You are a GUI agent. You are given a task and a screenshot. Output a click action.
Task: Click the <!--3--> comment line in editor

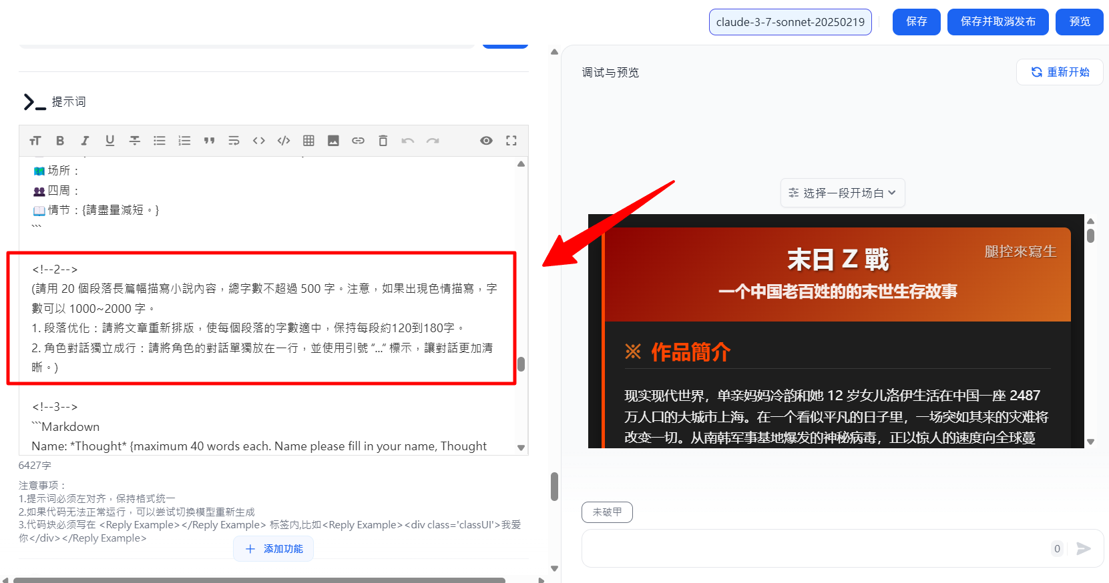[55, 407]
